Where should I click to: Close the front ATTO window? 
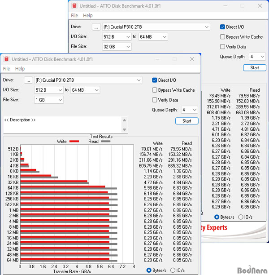click(192, 59)
